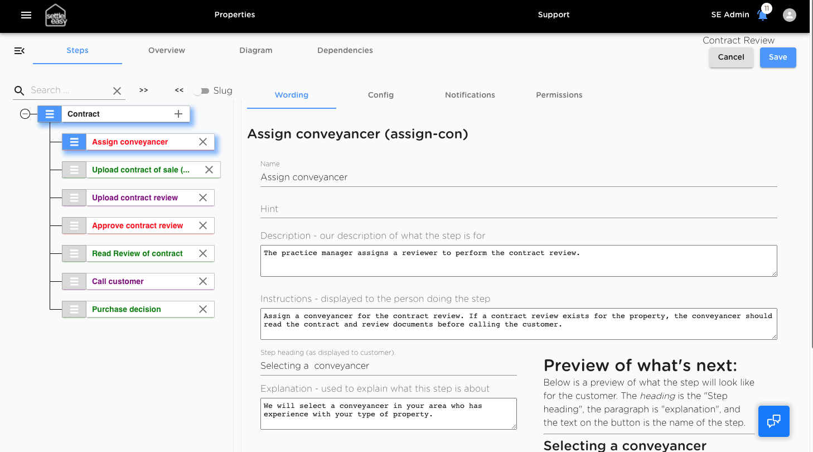Click Approve contract review drag handle
The width and height of the screenshot is (813, 452).
74,225
